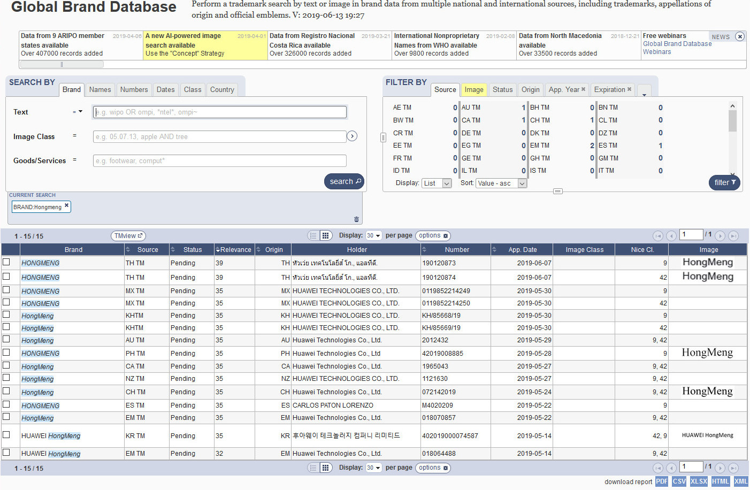Switch to list view above the results table
750x490 pixels.
pos(313,235)
